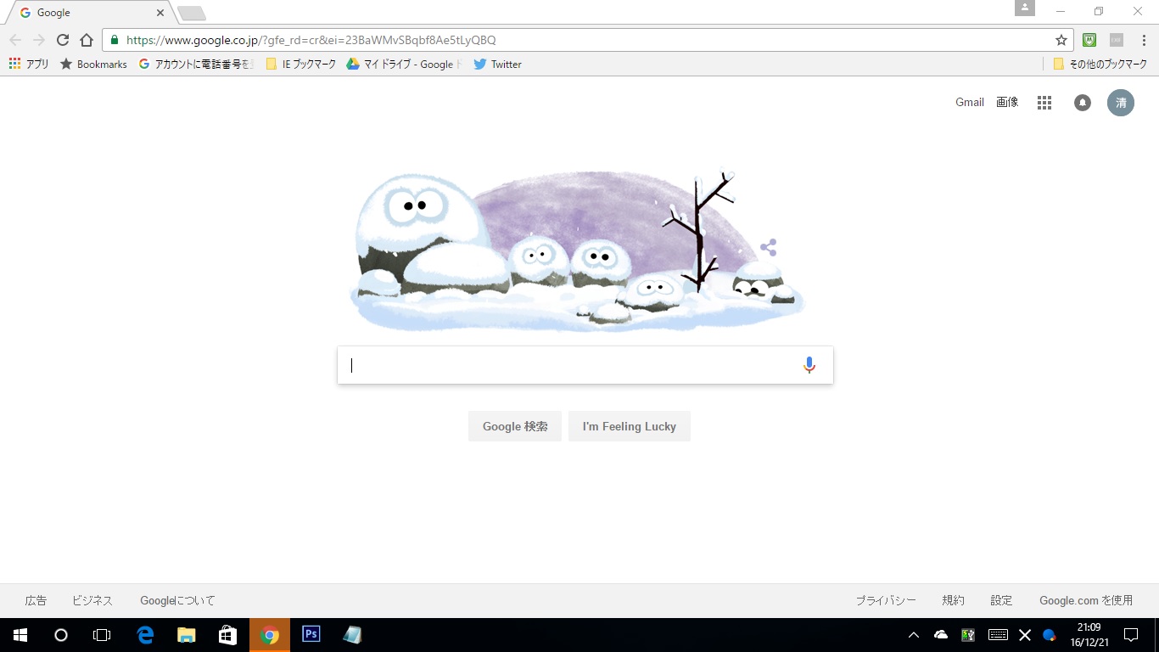The width and height of the screenshot is (1159, 652).
Task: Open the Apps shortcut in bookmarks bar
Action: coord(29,64)
